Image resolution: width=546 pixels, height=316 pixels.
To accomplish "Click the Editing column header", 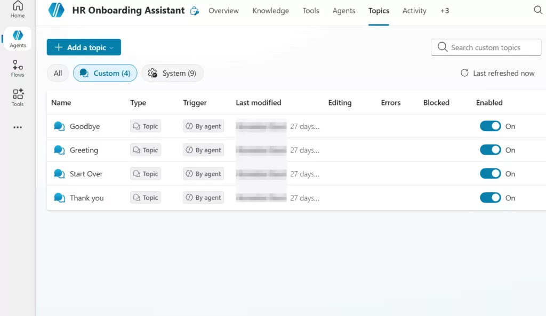I will click(x=340, y=103).
